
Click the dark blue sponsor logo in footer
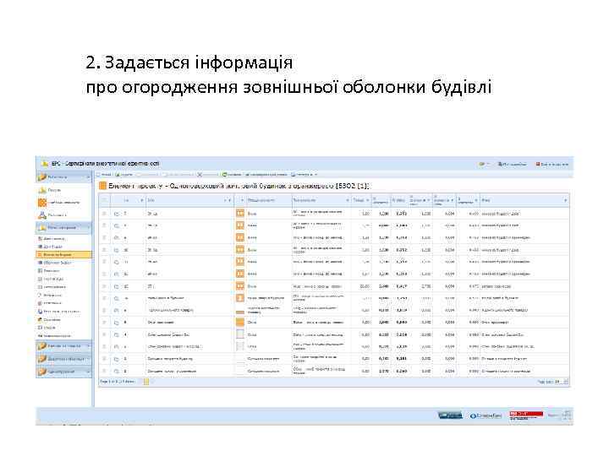[x=450, y=415]
